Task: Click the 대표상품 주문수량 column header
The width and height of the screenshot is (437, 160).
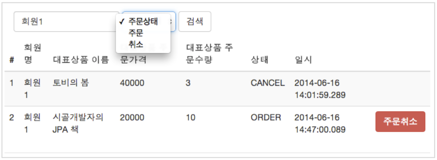Action: point(209,54)
